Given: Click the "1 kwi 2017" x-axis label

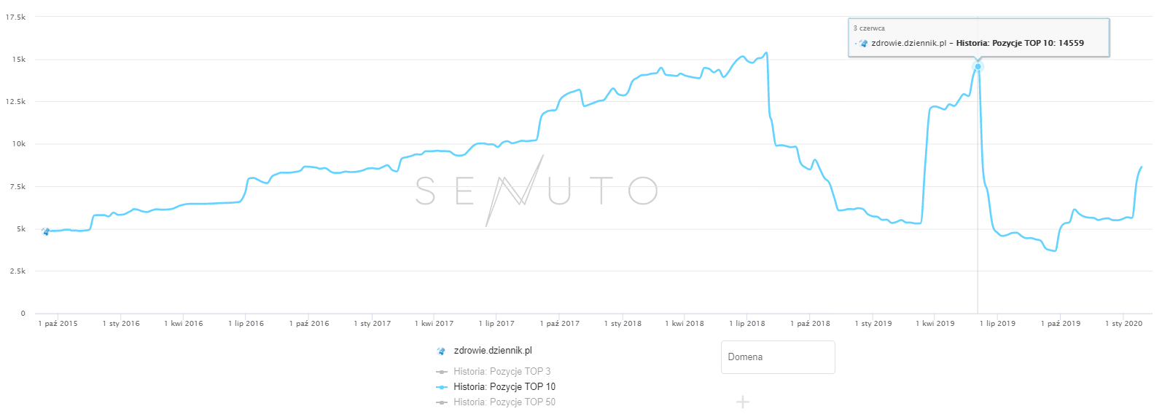Looking at the screenshot, I should click(x=434, y=324).
